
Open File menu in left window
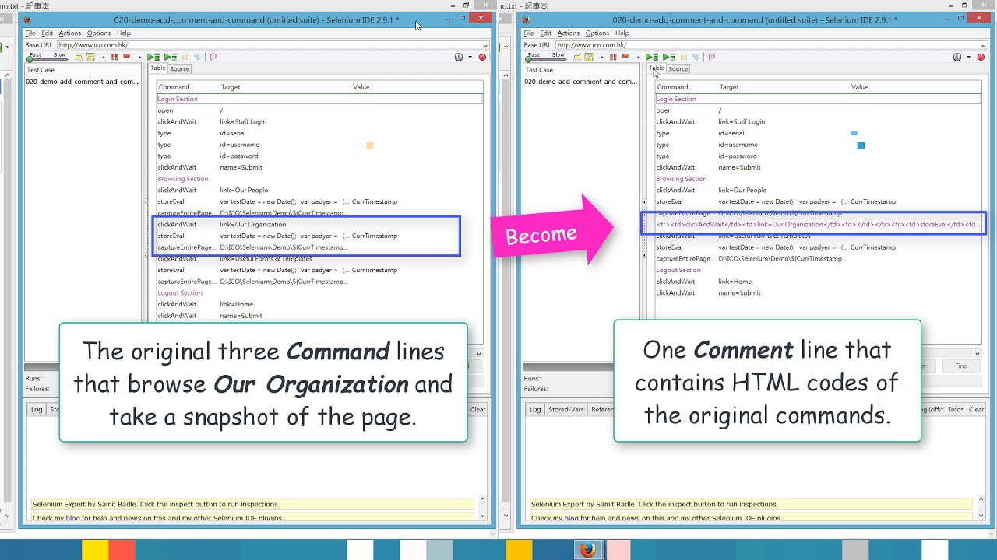(30, 33)
